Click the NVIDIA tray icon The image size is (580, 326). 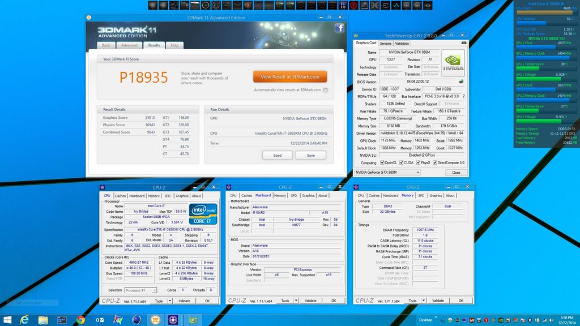tap(501, 320)
